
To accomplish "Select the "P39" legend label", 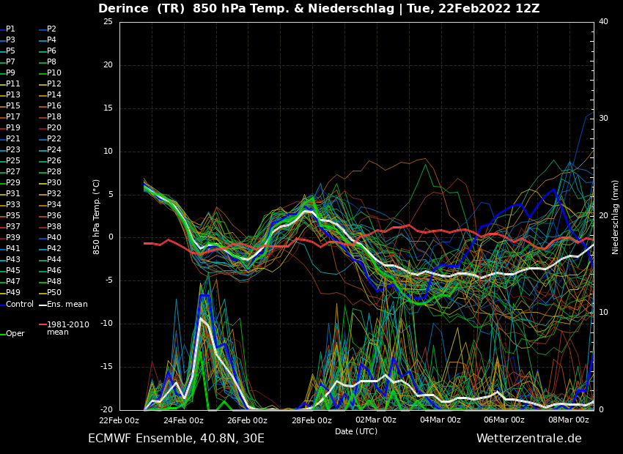I will 12,237.
